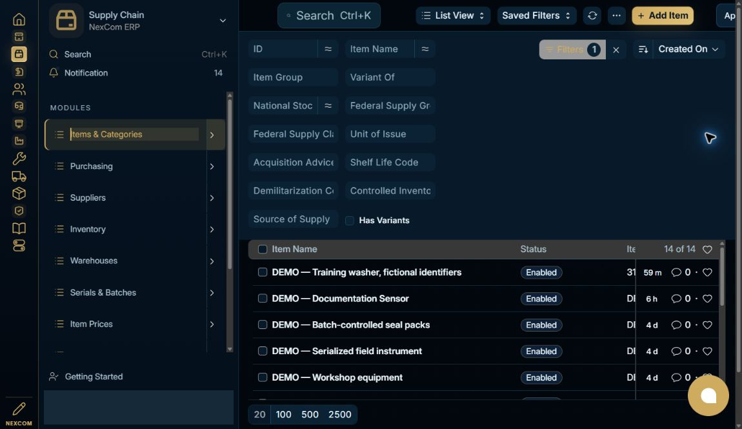The image size is (742, 429).
Task: Set page size to 100
Action: [283, 414]
